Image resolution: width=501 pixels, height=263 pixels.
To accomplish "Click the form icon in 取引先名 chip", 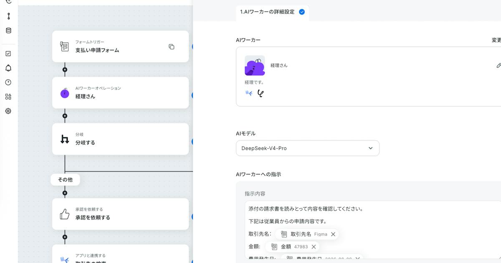I will click(284, 234).
